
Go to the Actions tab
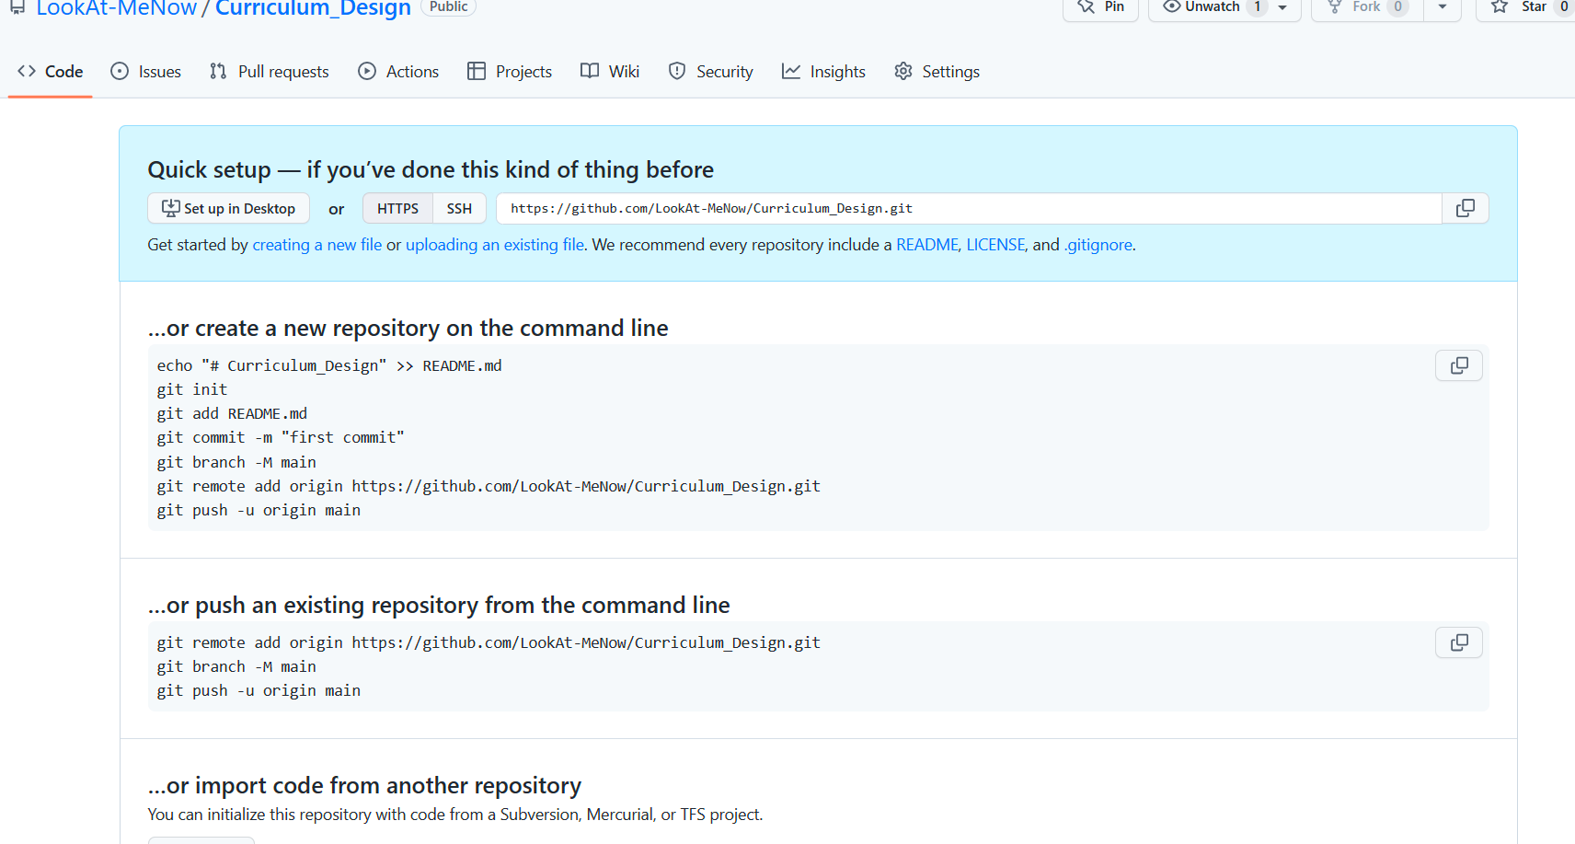click(398, 72)
